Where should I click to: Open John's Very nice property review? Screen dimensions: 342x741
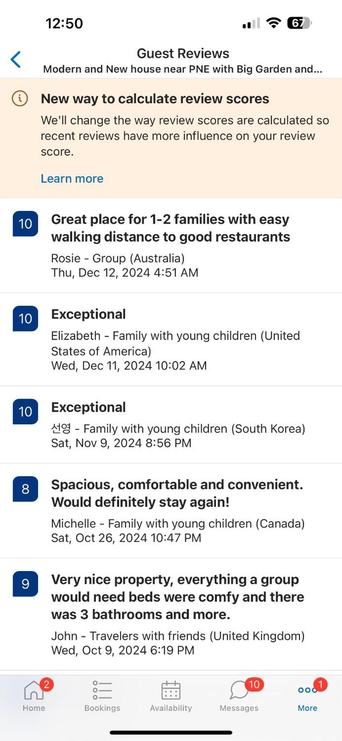171,614
